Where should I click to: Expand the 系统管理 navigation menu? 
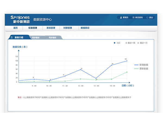tap(51, 28)
